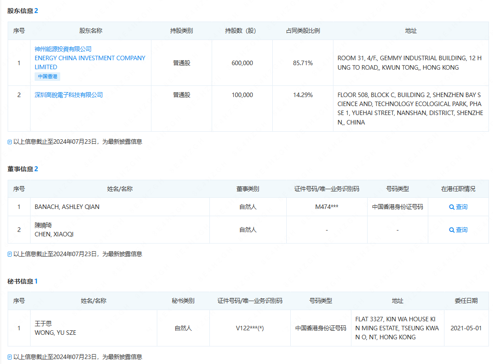Open the ENERGY CHINA INVESTMENT COMPANY LIMITED link
493x364 pixels.
(x=90, y=62)
